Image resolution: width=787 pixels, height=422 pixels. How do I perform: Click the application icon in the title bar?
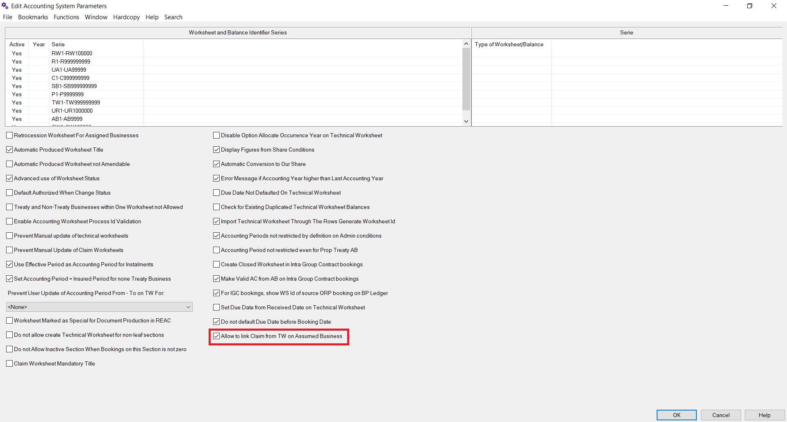coord(5,6)
